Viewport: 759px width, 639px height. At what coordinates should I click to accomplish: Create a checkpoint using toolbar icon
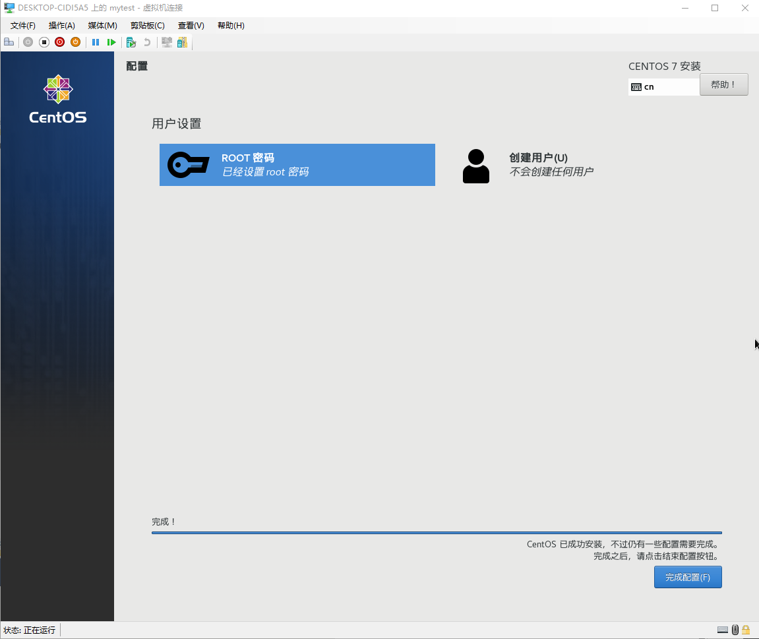(x=131, y=43)
